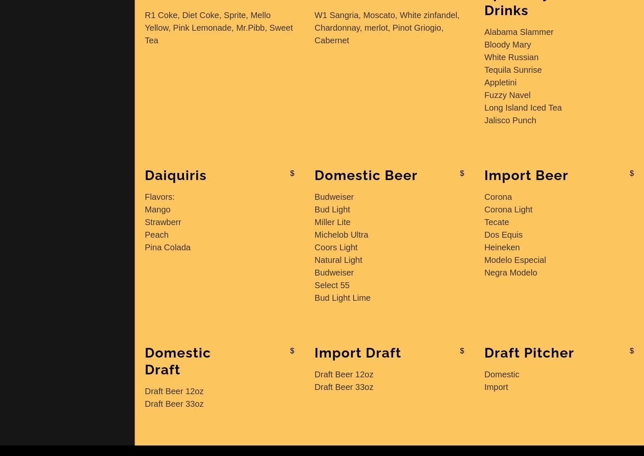Select the Michelob Ultra entry
This screenshot has height=456, width=644.
341,235
